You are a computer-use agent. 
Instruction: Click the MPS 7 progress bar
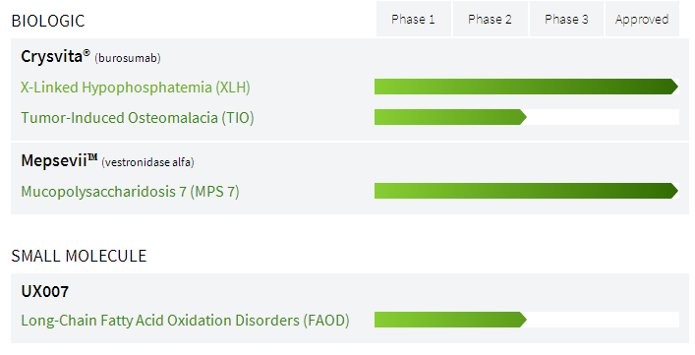click(x=526, y=191)
